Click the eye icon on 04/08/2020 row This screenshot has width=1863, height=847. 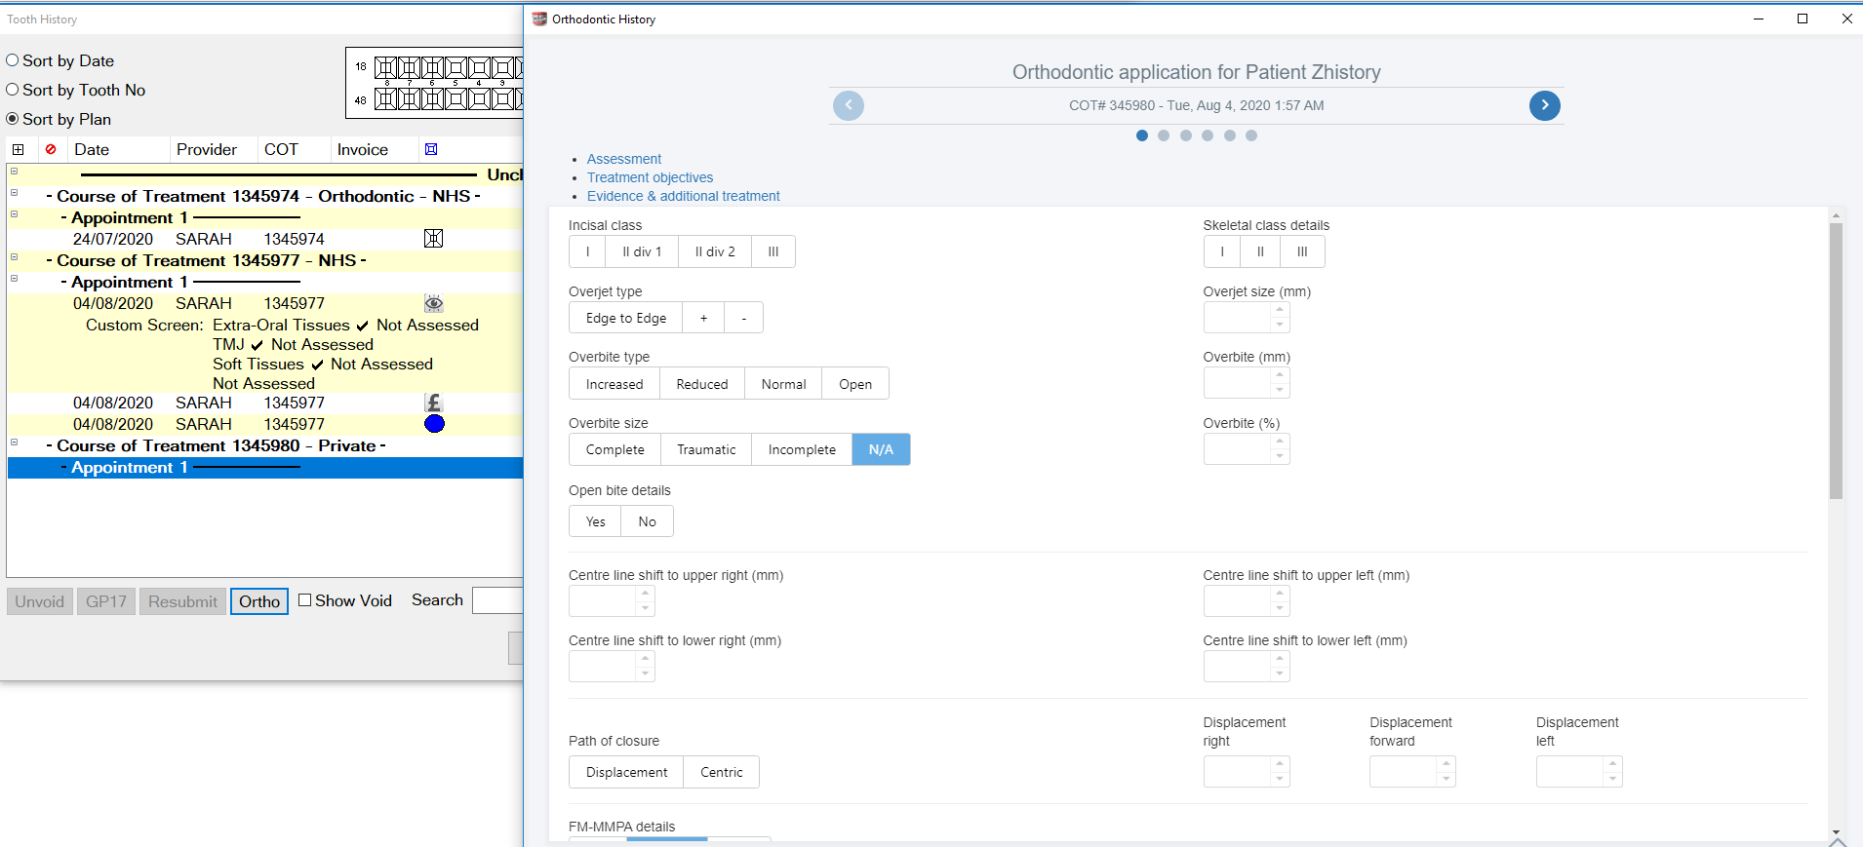(434, 303)
